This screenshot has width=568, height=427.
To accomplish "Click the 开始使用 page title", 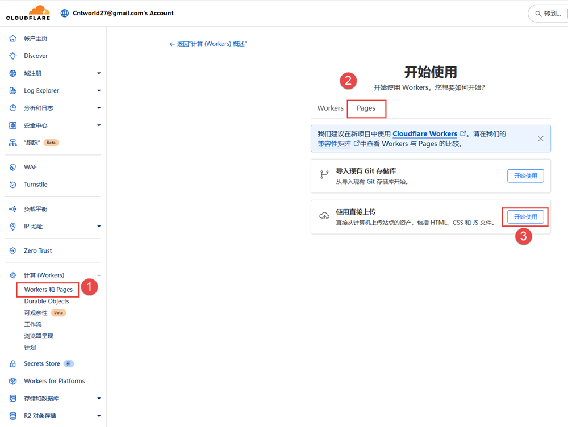I will tap(431, 72).
